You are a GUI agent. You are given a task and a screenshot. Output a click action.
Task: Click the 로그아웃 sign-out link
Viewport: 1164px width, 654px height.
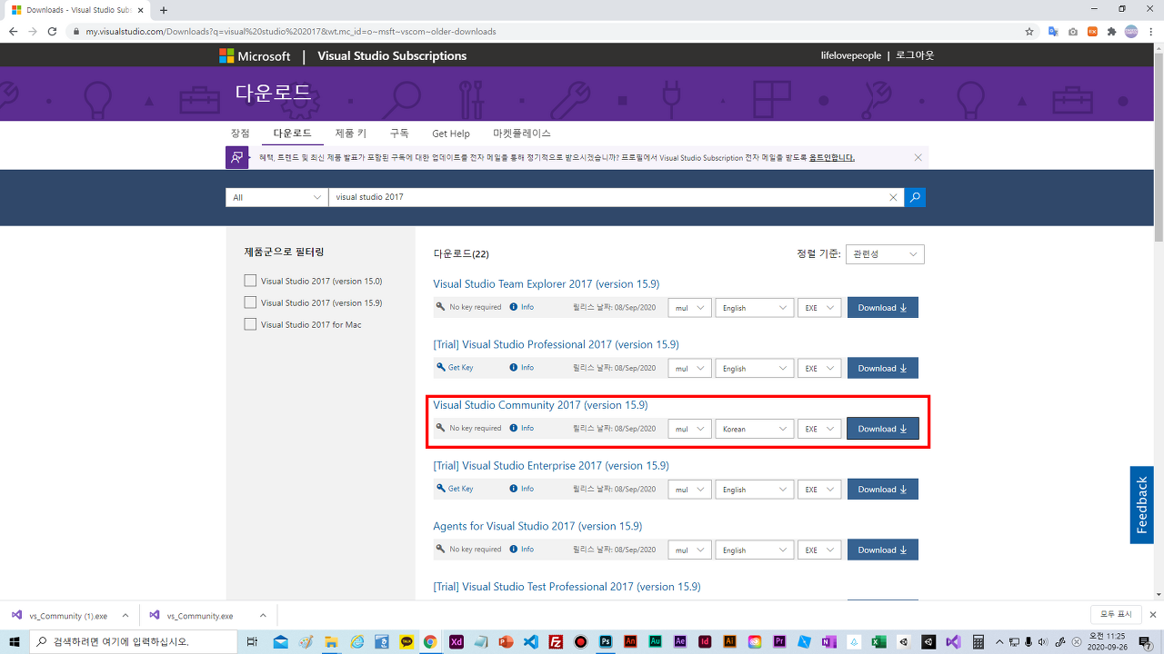tap(915, 55)
